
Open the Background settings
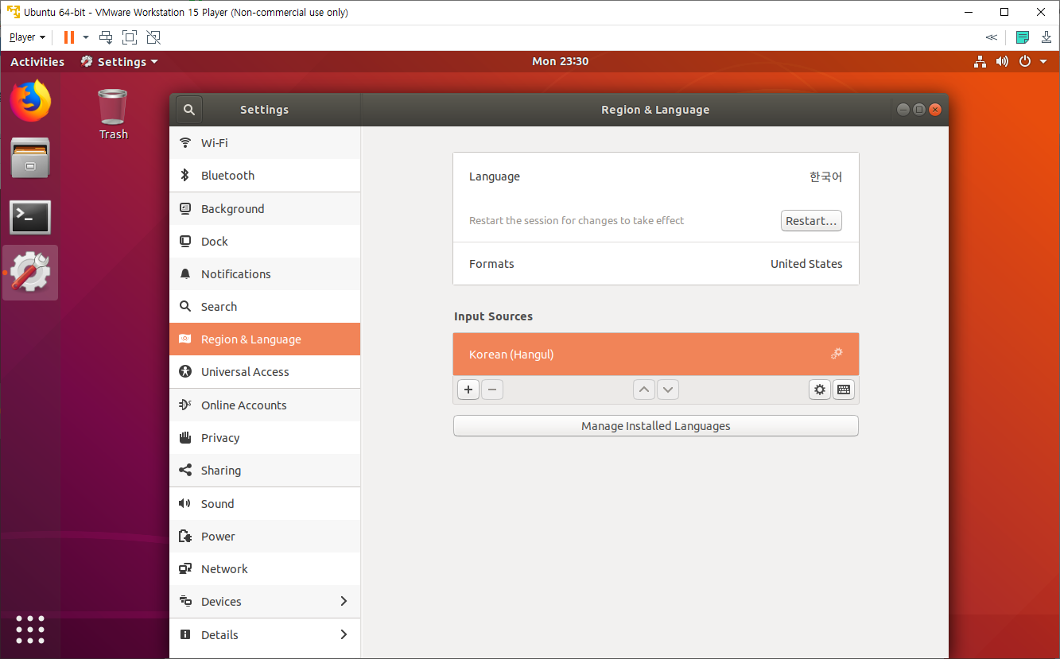coord(265,208)
